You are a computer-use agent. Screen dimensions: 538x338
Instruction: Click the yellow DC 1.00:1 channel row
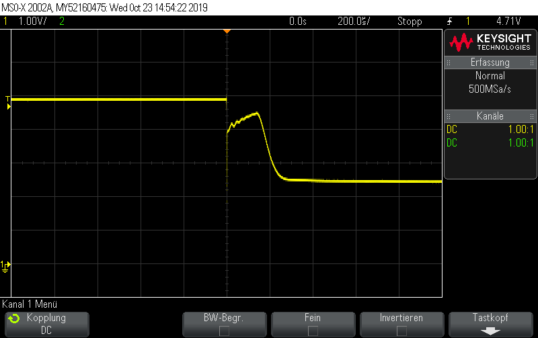click(x=490, y=129)
